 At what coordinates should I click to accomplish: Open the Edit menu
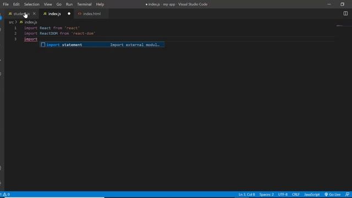[x=16, y=4]
